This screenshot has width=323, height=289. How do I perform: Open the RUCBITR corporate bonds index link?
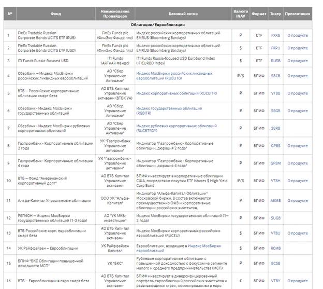(177, 93)
